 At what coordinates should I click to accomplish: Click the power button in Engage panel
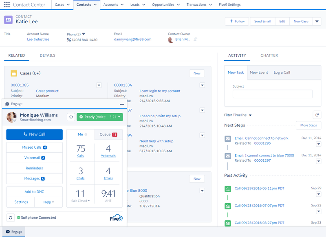71,117
